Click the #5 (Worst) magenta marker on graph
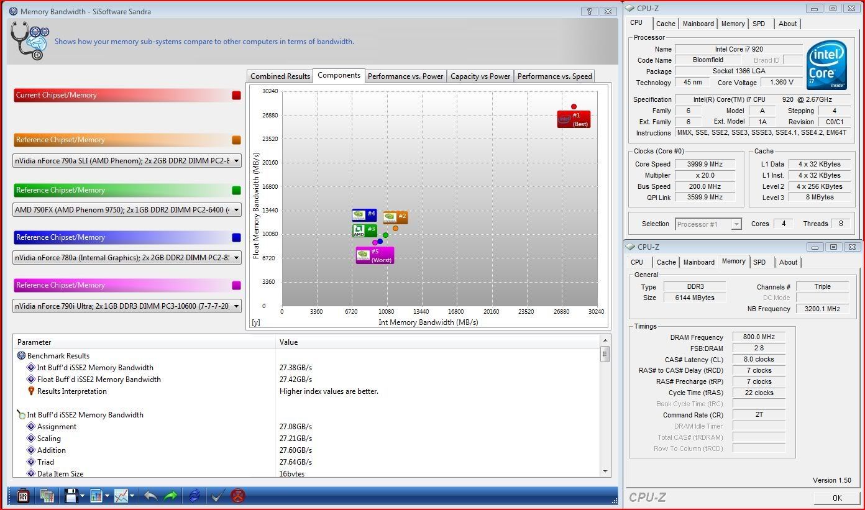Viewport: 865px width, 510px height. point(375,255)
